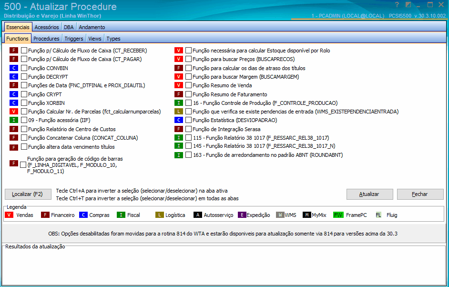Tick the Função XORBIN checkbox
This screenshot has height=287, width=449.
click(24, 103)
